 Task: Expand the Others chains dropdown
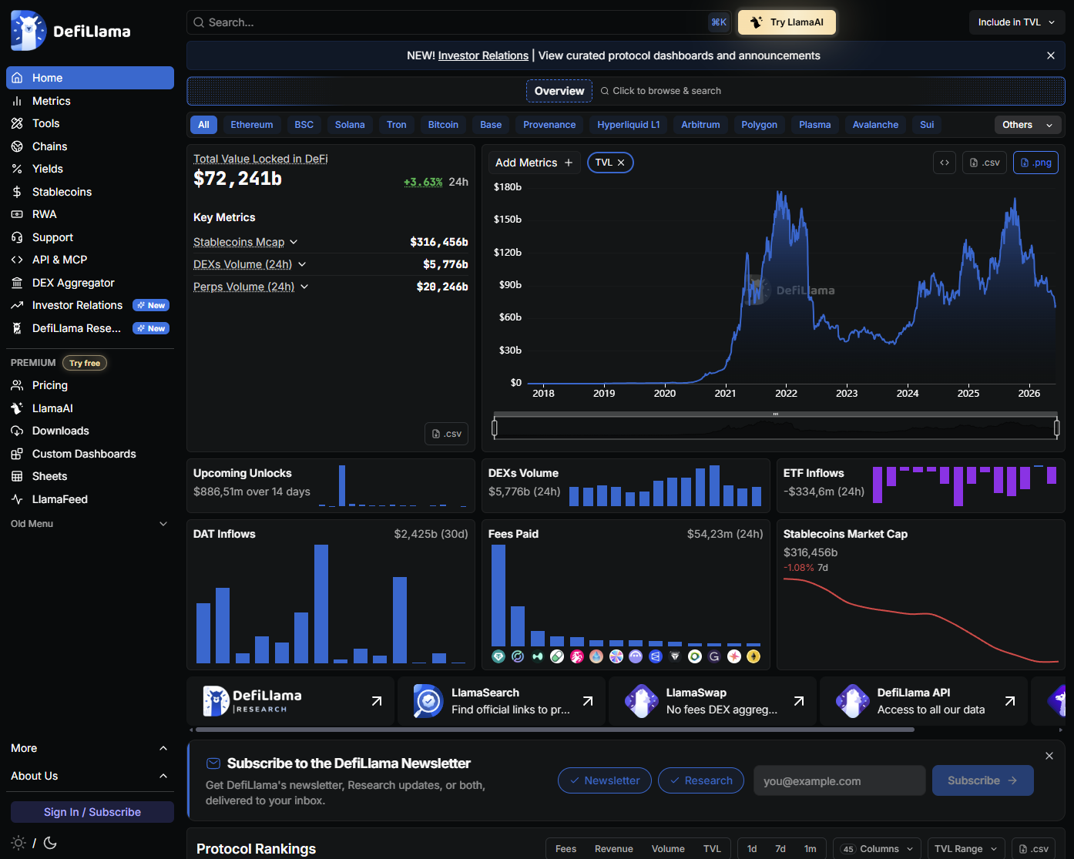pyautogui.click(x=1028, y=125)
